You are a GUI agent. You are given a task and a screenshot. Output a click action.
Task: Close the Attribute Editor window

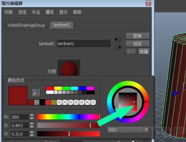(148, 3)
